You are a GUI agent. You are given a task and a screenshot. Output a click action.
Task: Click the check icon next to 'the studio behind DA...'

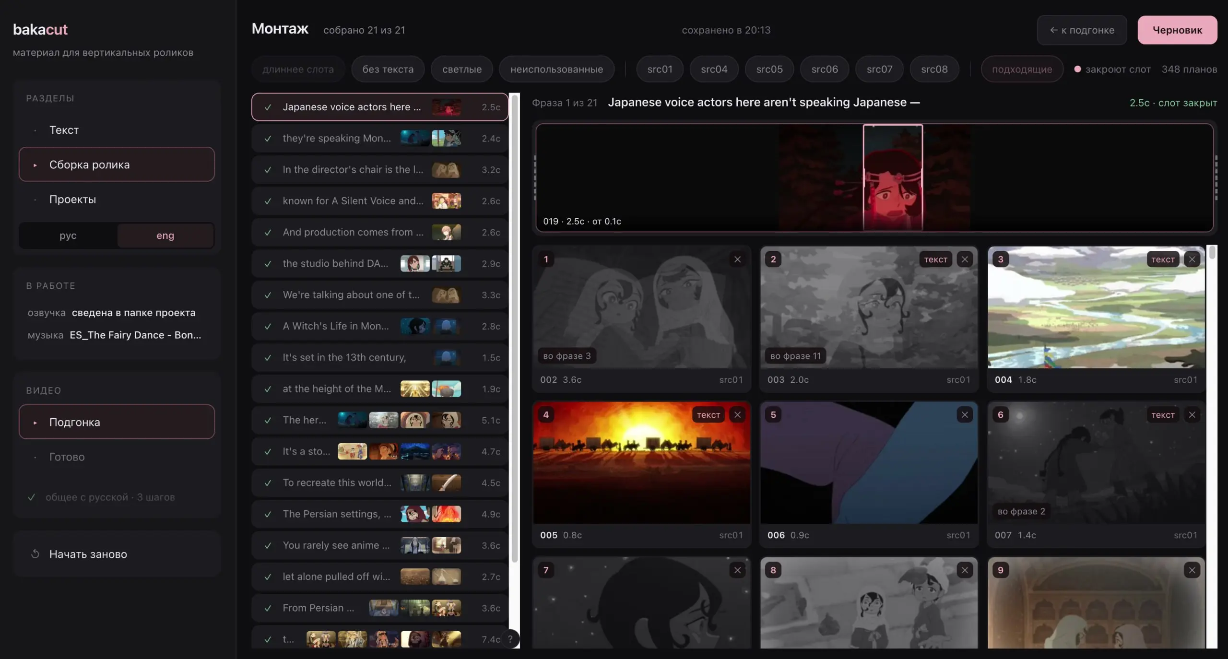click(x=268, y=264)
